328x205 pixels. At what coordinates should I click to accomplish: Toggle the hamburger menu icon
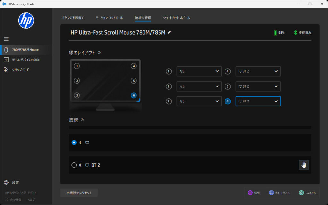[x=6, y=39]
